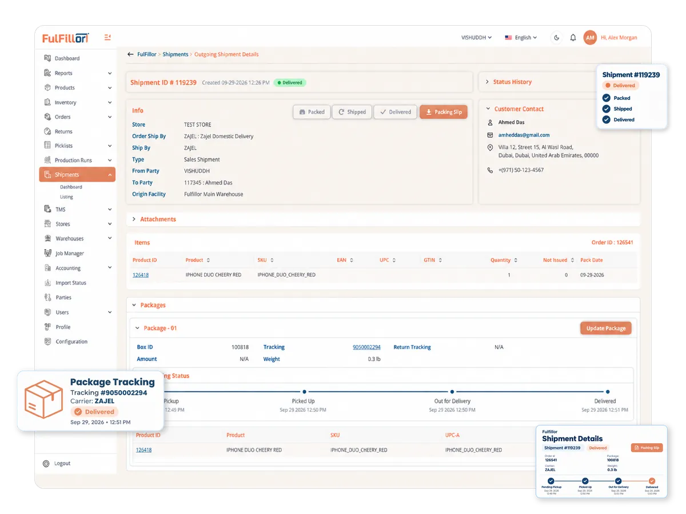Screen dimensions: 686x514
Task: Open the notifications bell icon
Action: (573, 38)
